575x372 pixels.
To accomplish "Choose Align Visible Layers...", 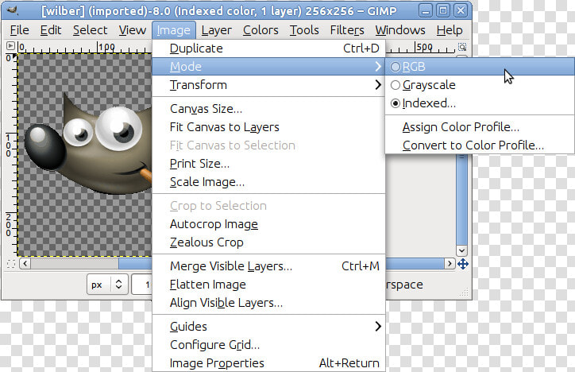I will pyautogui.click(x=268, y=303).
